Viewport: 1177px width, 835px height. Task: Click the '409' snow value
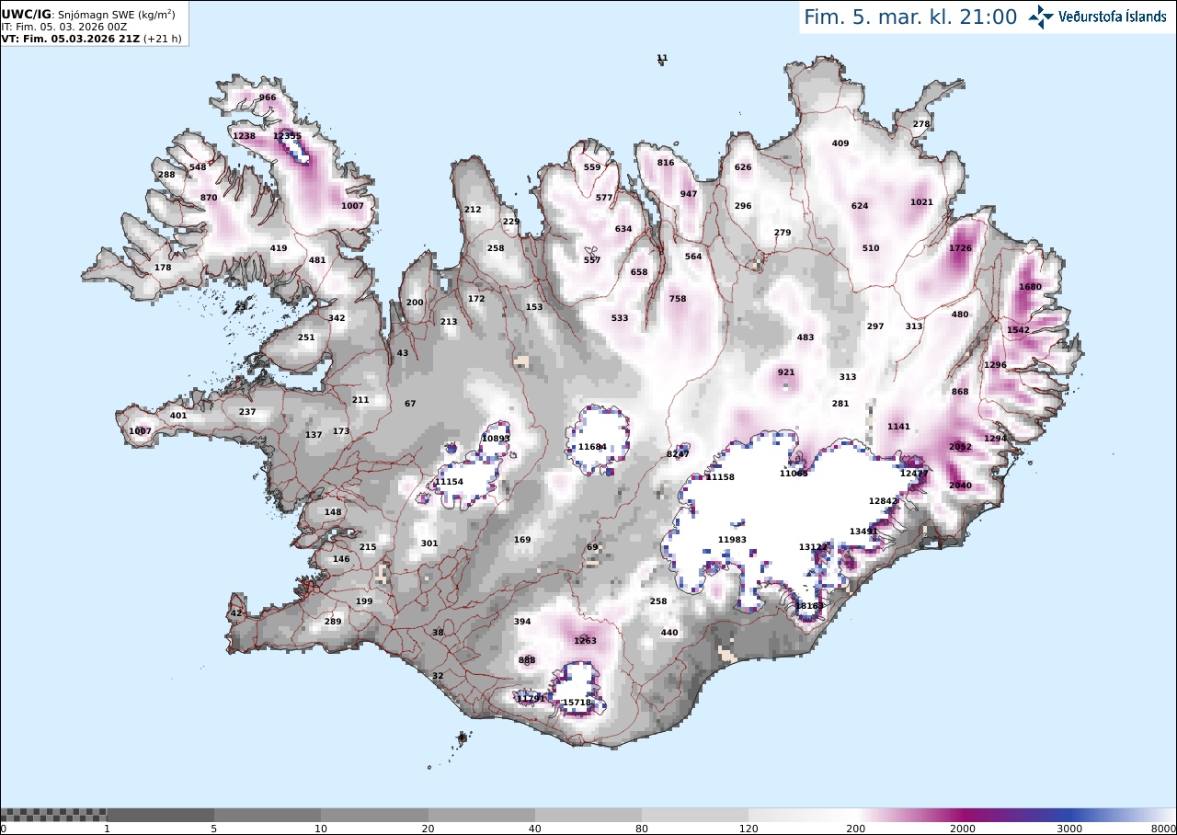[x=840, y=143]
